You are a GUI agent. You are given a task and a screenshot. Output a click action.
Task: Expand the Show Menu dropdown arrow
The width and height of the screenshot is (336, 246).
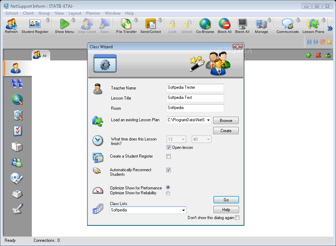(73, 20)
